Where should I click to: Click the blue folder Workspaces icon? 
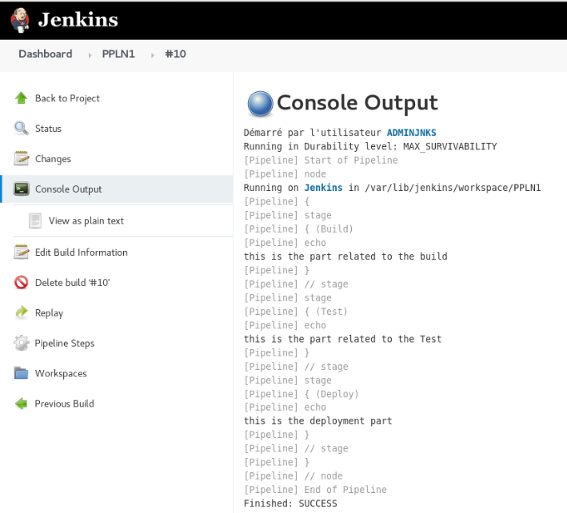[x=22, y=373]
